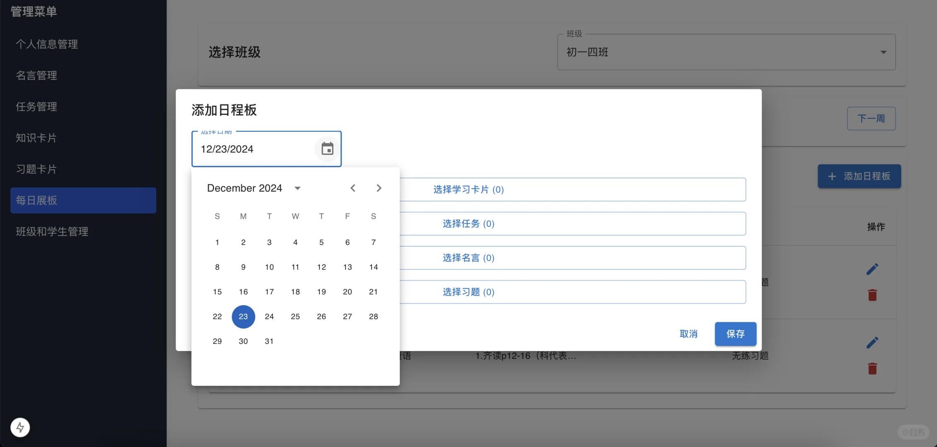Click the 保存 button to save
The width and height of the screenshot is (937, 447).
pyautogui.click(x=735, y=334)
